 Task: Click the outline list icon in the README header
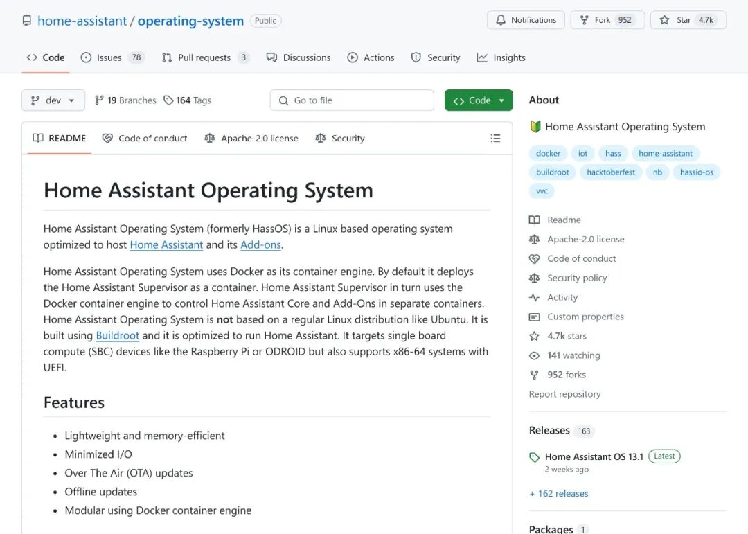pos(495,138)
